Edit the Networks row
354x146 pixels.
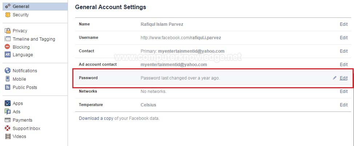pyautogui.click(x=343, y=92)
